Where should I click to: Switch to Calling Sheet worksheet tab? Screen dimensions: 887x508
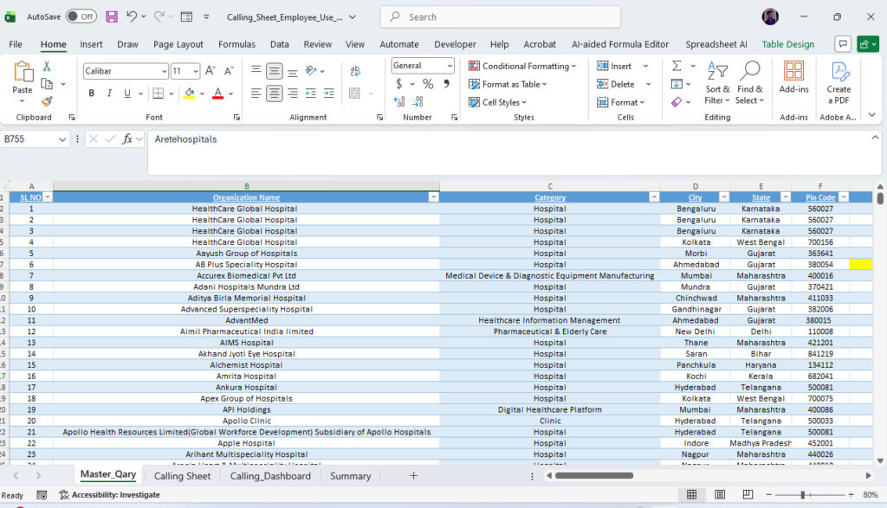[182, 476]
